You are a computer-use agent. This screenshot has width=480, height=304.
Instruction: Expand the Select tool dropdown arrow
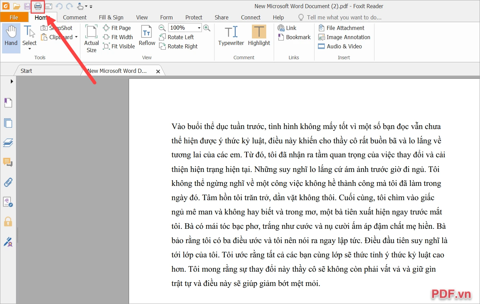[30, 49]
